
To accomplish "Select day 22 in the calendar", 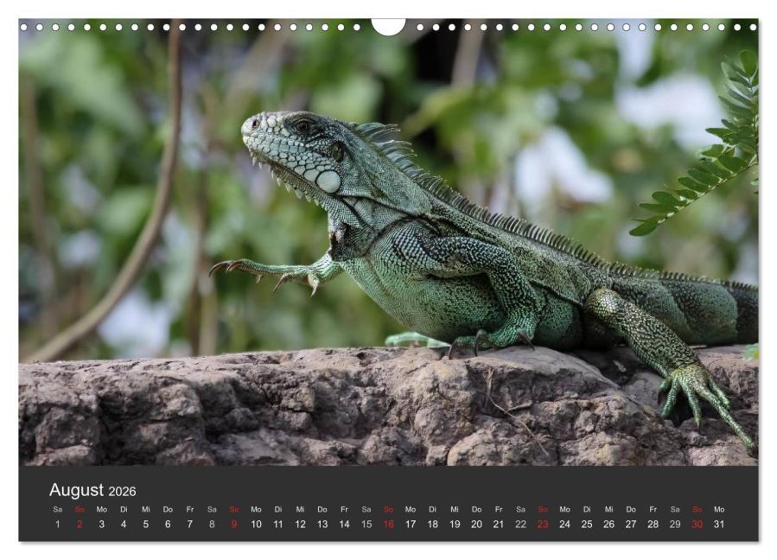I will pyautogui.click(x=521, y=525).
